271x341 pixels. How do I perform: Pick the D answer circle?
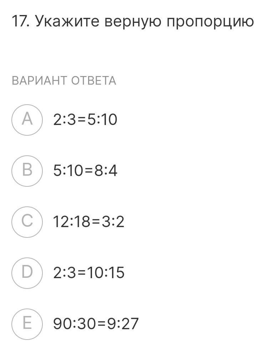[x=27, y=273]
